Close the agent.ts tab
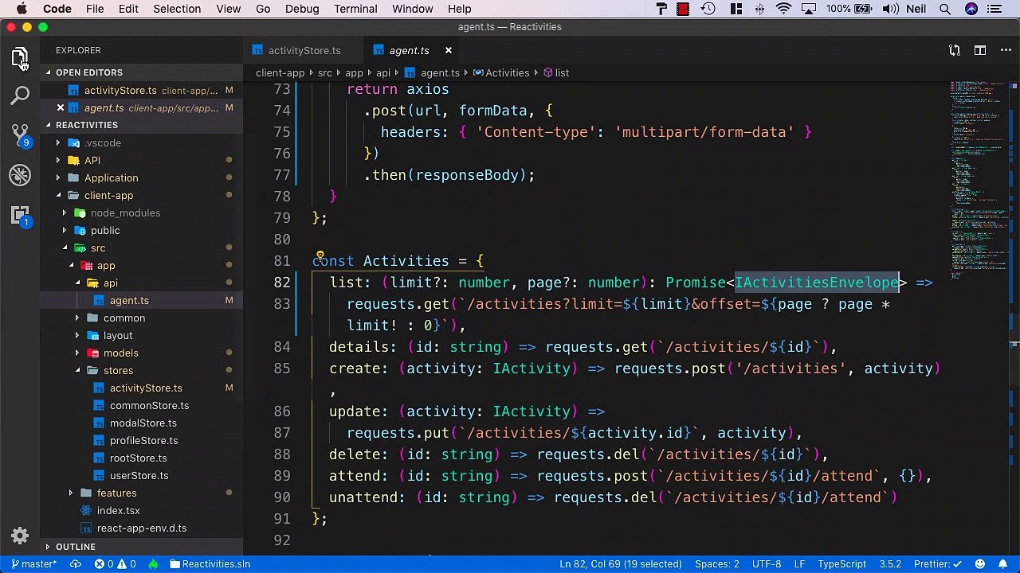1020x573 pixels. click(x=448, y=50)
